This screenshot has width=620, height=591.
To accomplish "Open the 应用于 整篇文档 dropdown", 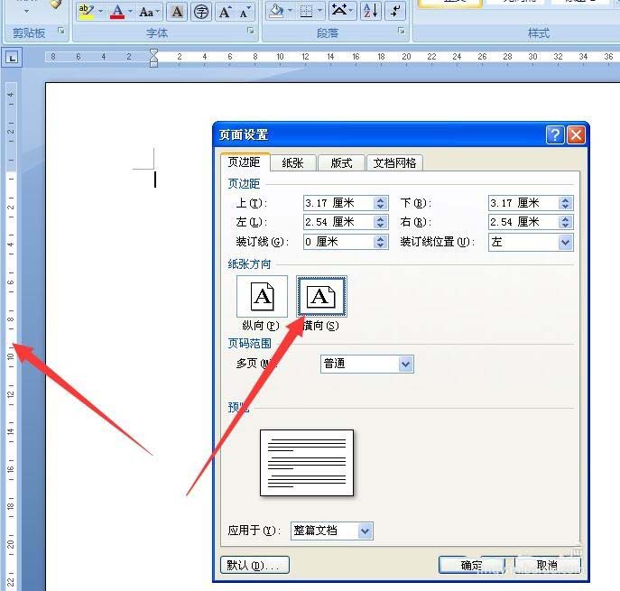I will pyautogui.click(x=332, y=531).
